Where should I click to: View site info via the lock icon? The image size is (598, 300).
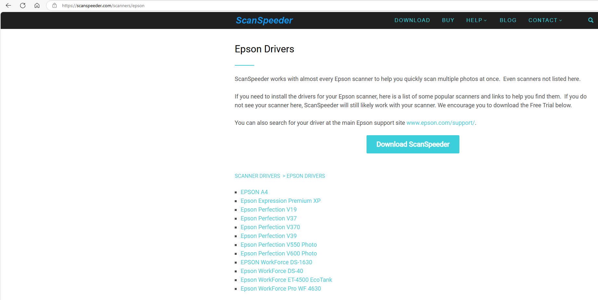click(55, 6)
